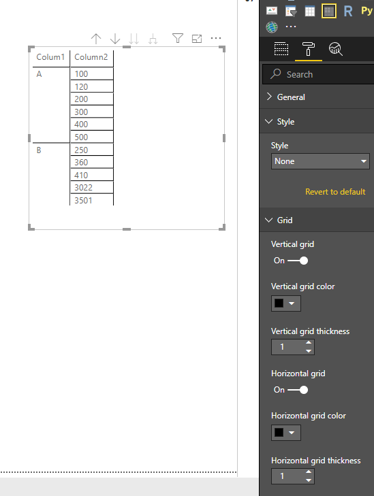Click the search magnifier icon
374x496 pixels.
click(x=275, y=74)
